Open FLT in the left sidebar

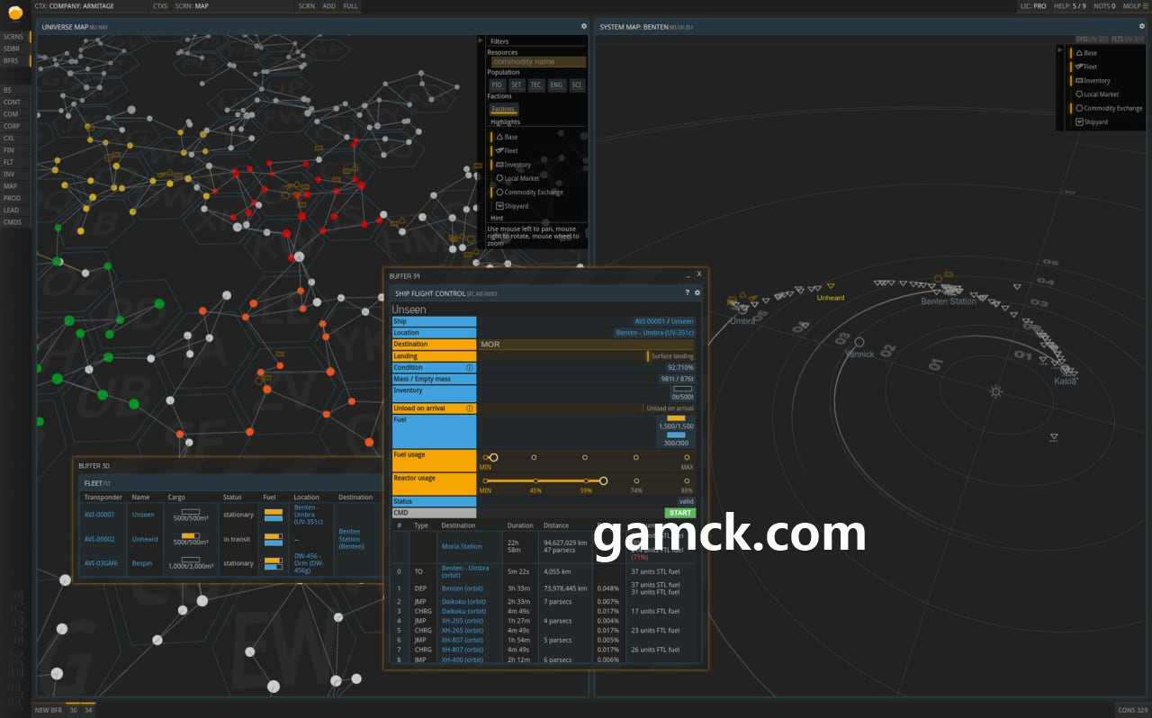[x=9, y=162]
